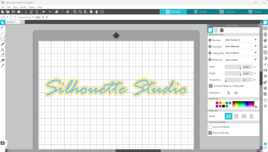Choose the last Rotate View option
This screenshot has height=152, width=268.
click(252, 116)
